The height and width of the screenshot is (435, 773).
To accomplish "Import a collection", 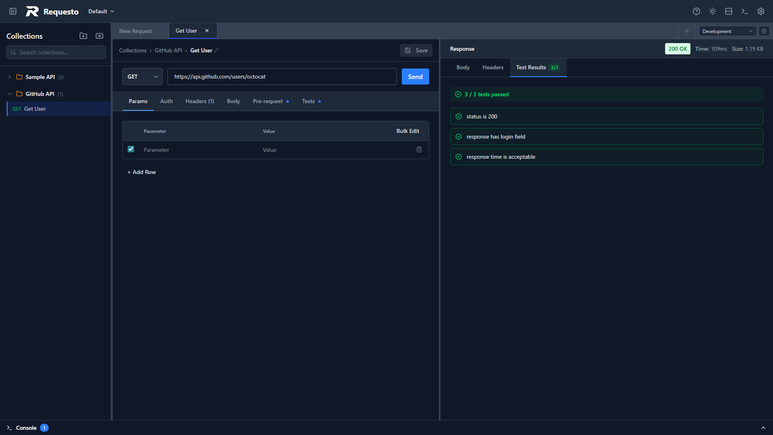I will tap(99, 36).
